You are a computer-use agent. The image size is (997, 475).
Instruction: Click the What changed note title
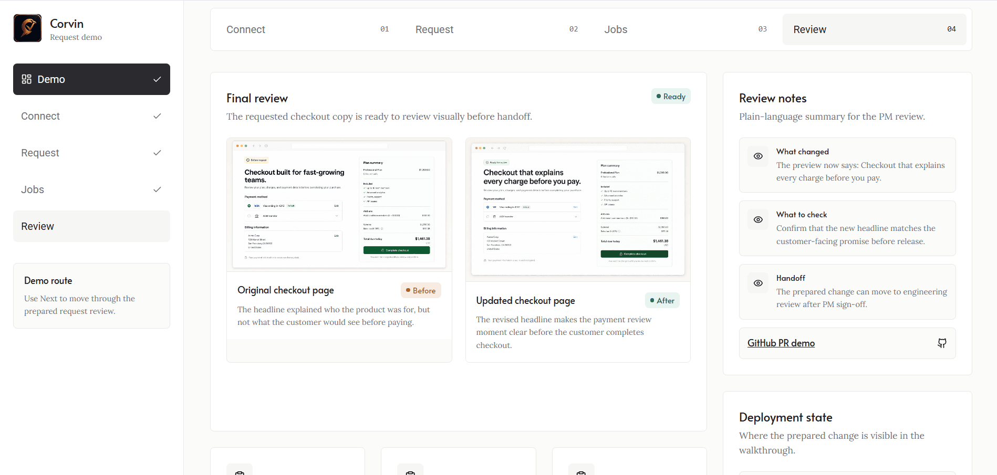coord(803,152)
